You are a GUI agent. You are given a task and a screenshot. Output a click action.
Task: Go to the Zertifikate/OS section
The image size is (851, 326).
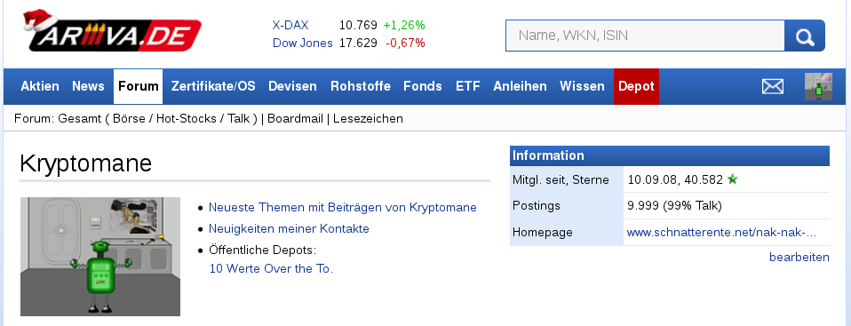(213, 86)
